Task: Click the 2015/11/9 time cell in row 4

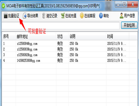Action: pyautogui.click(x=117, y=60)
